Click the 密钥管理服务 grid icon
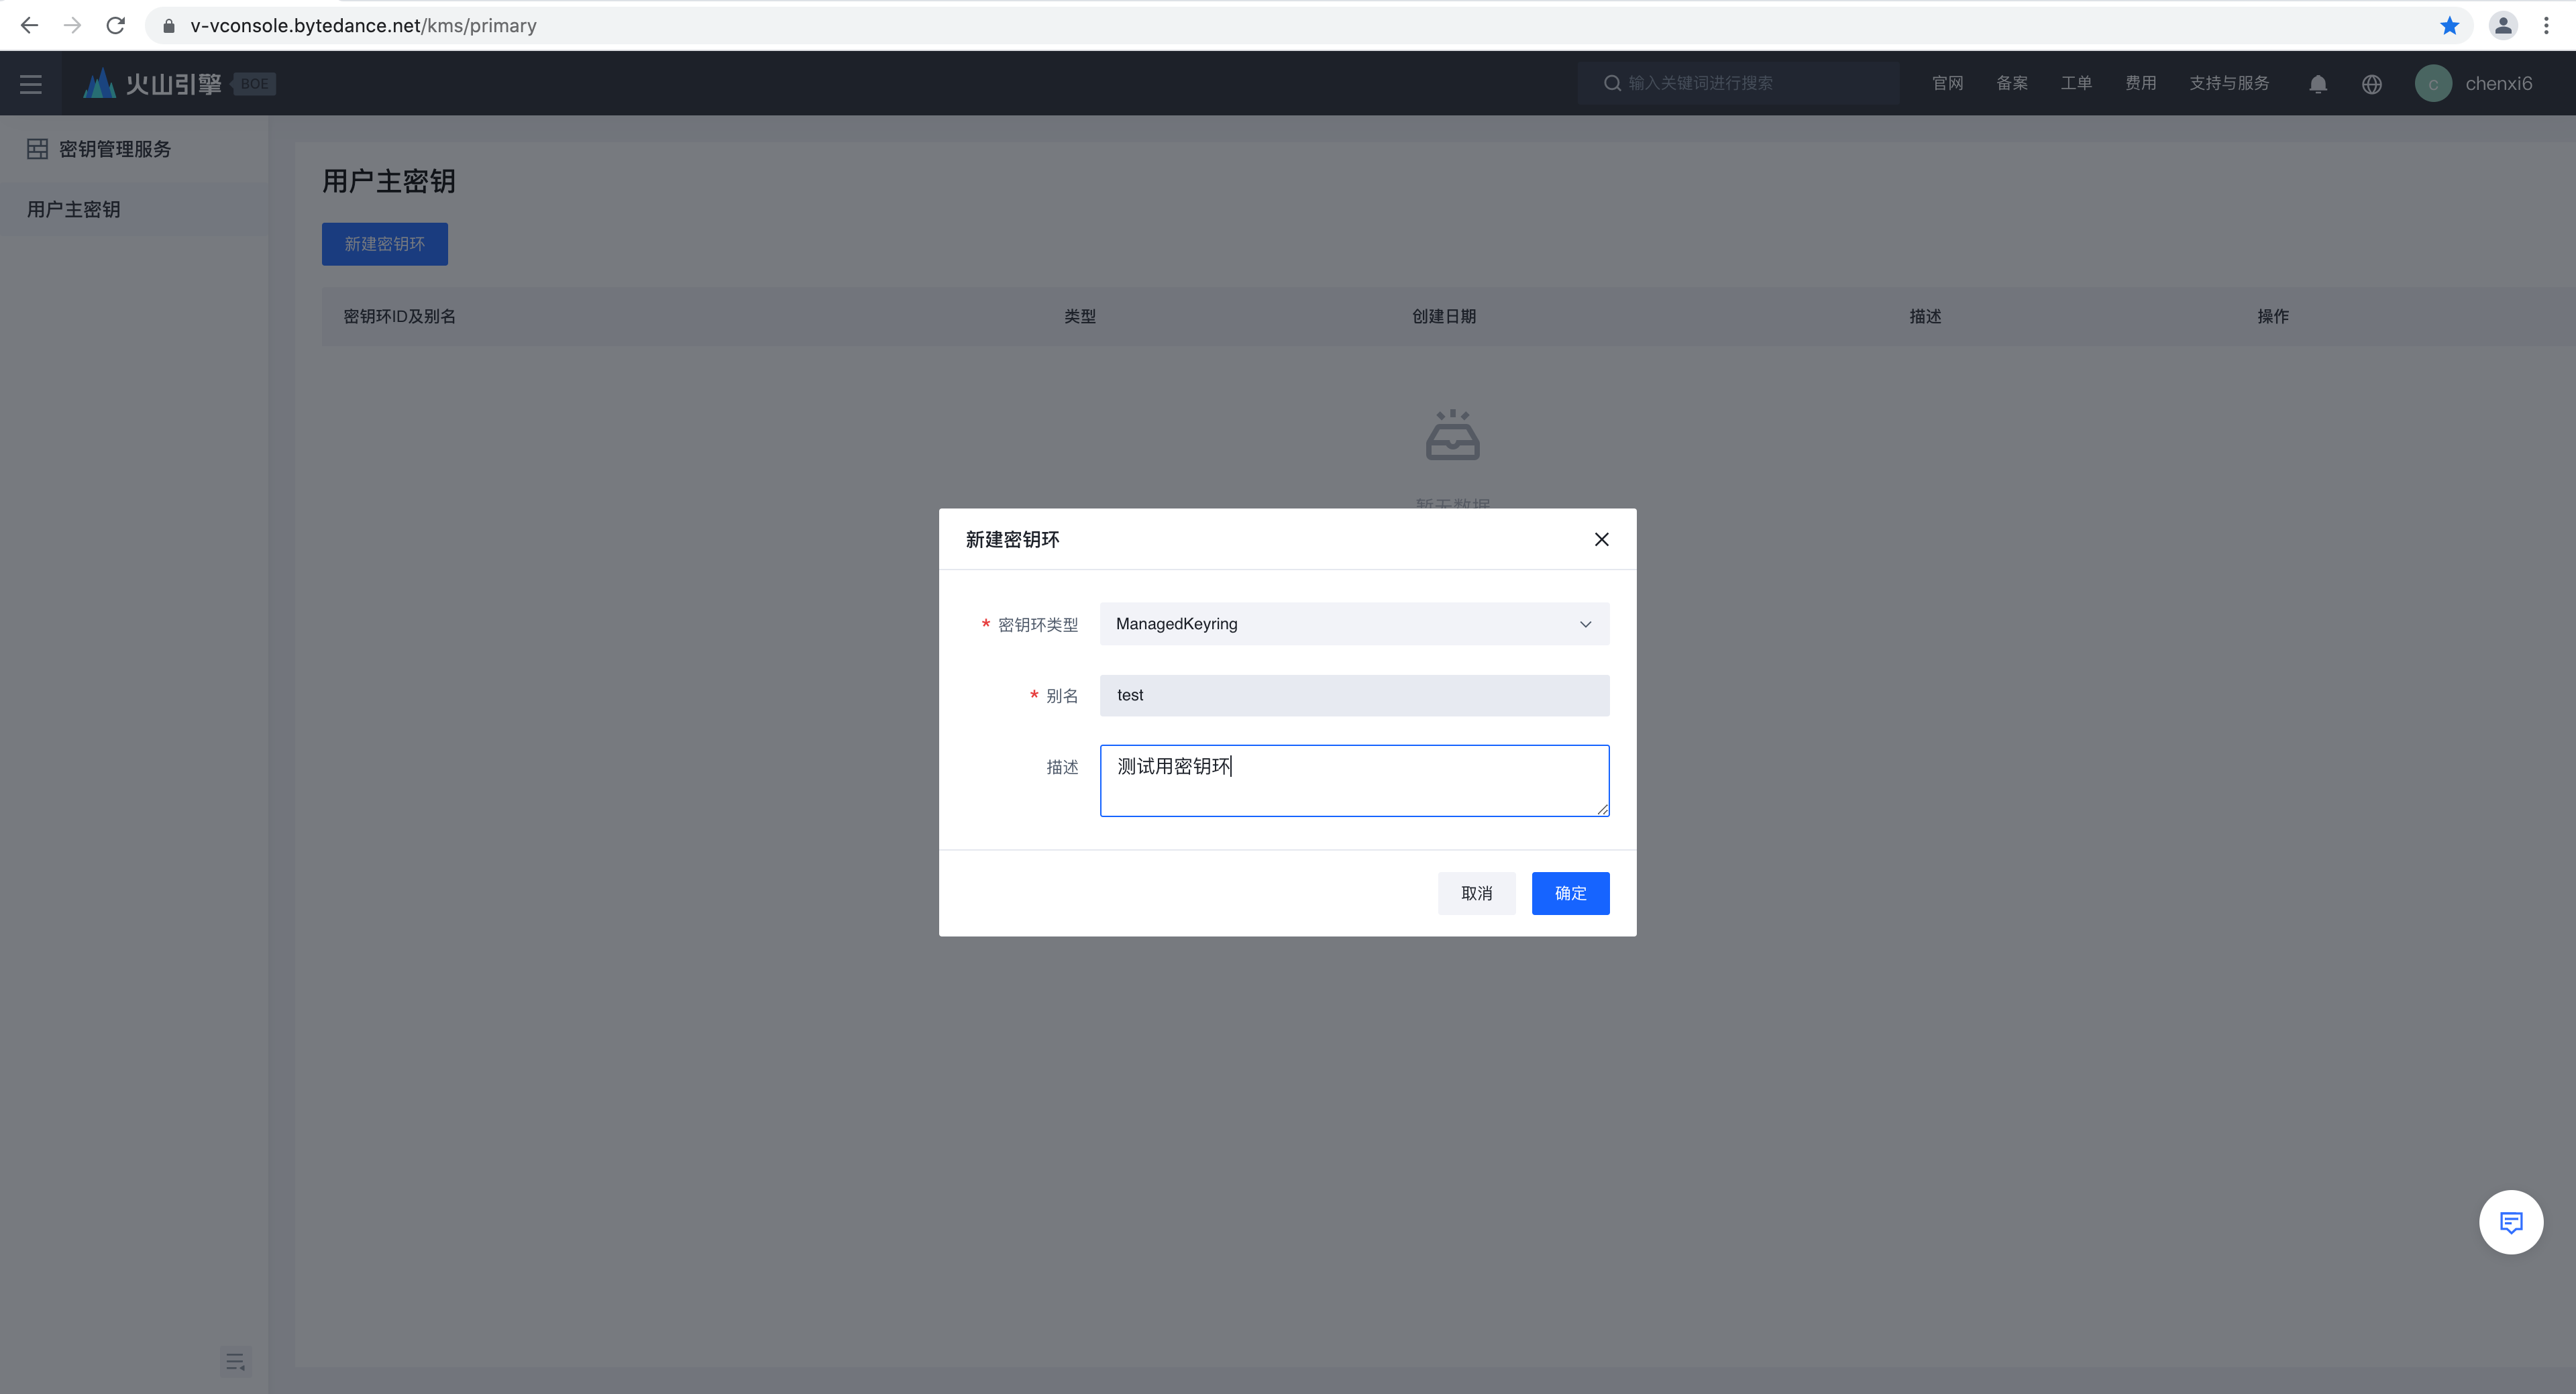The image size is (2576, 1394). tap(37, 149)
